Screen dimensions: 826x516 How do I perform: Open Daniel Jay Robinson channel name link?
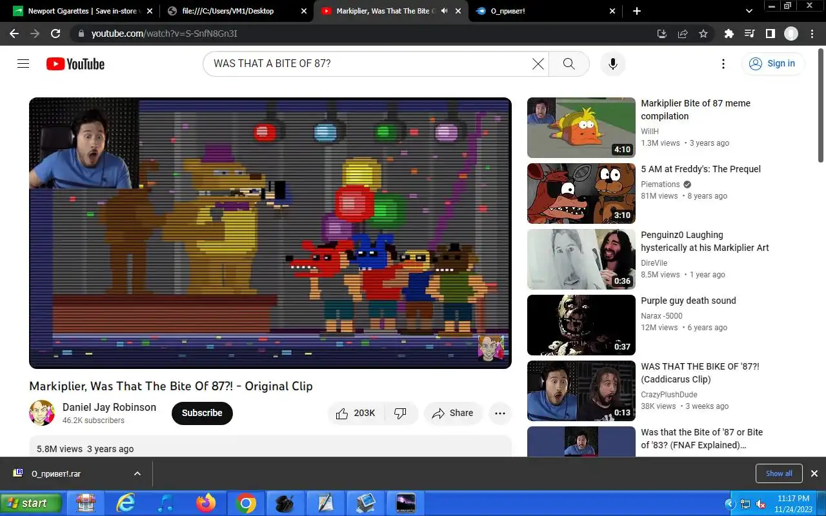[x=109, y=407]
